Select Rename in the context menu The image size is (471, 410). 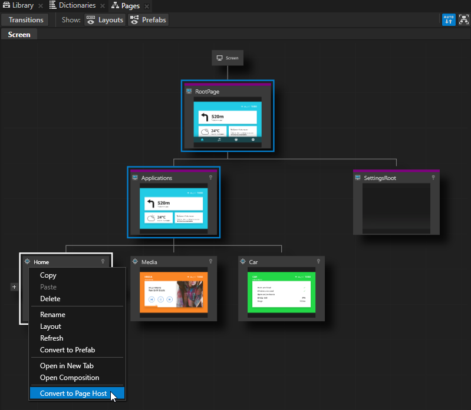(x=52, y=315)
